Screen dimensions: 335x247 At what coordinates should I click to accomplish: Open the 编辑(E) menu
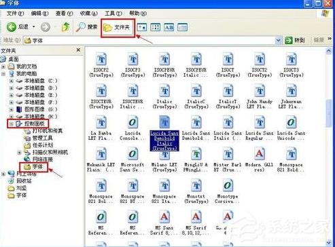pyautogui.click(x=39, y=14)
